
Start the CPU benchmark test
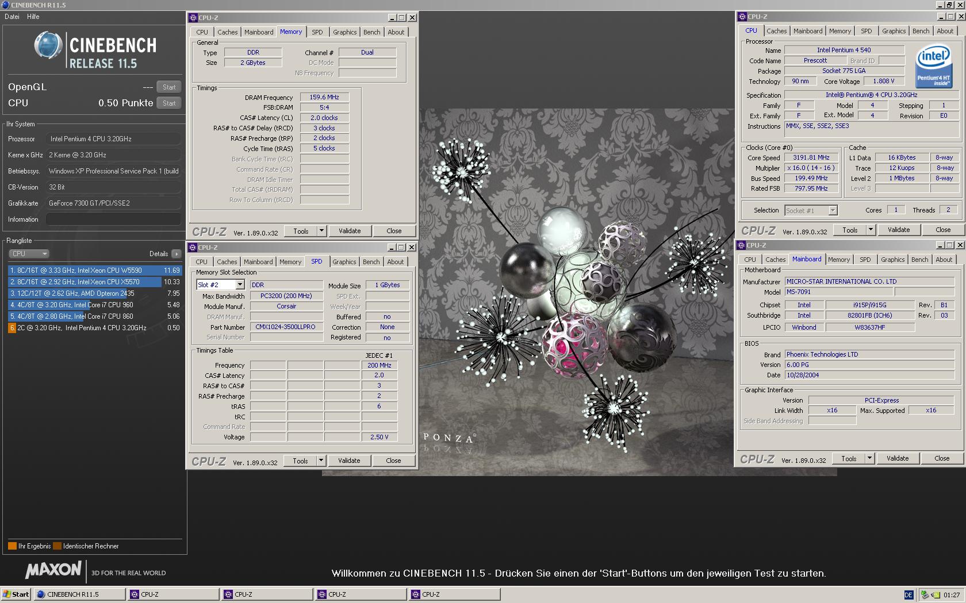(169, 103)
